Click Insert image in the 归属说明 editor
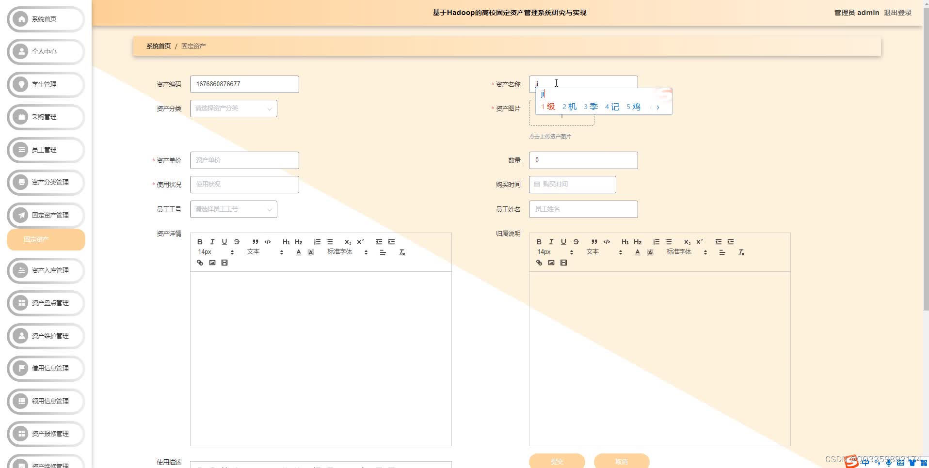The height and width of the screenshot is (468, 929). click(551, 263)
